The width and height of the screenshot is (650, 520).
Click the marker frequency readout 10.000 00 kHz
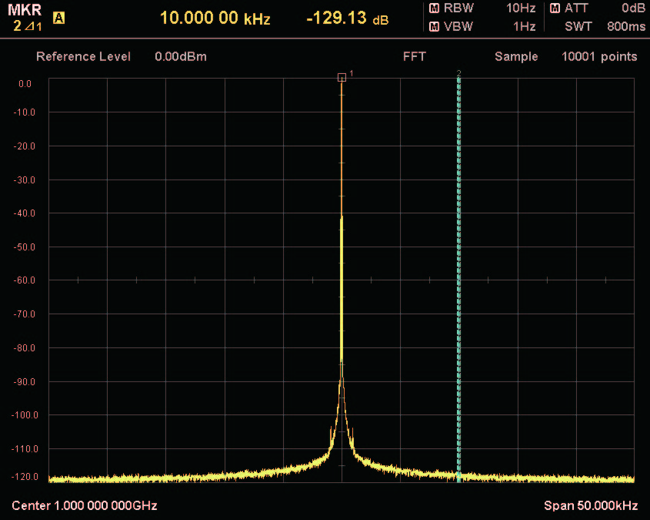215,18
